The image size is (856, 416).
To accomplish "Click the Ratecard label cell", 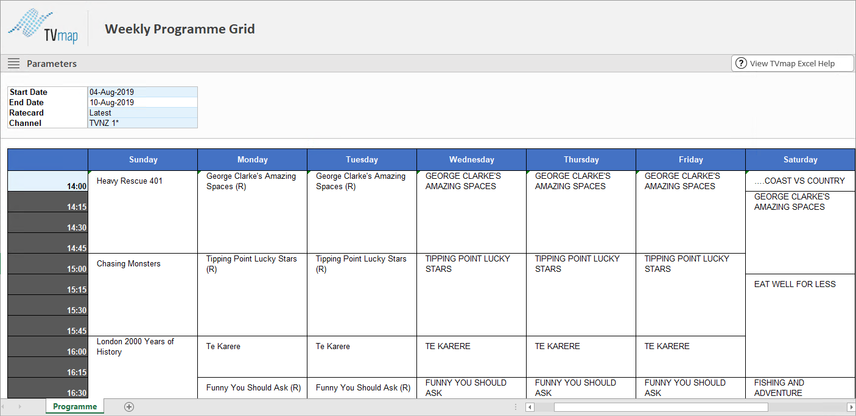I will 47,113.
